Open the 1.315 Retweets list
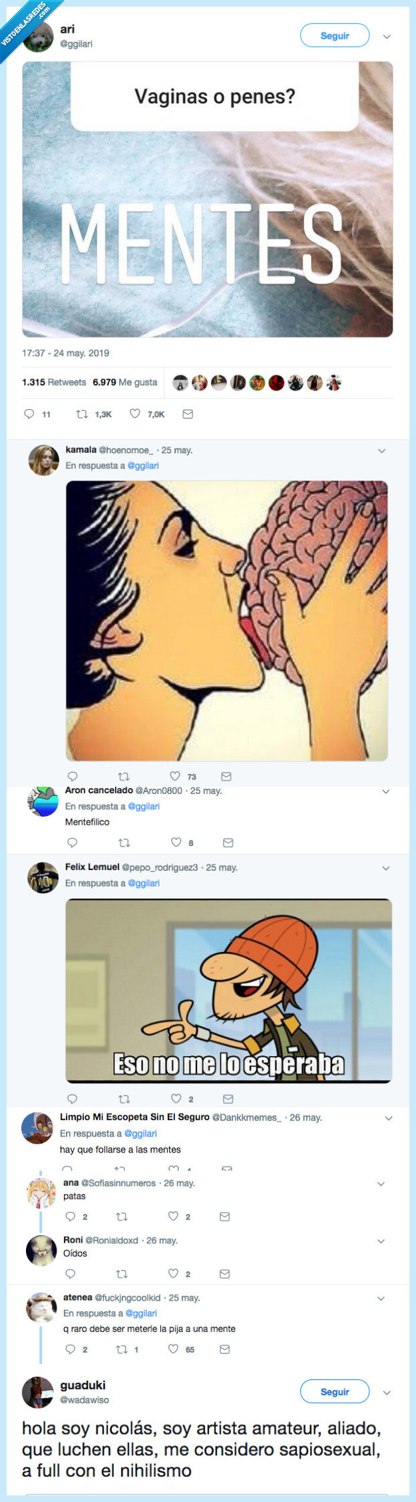Image resolution: width=416 pixels, height=1502 pixels. pos(54,382)
